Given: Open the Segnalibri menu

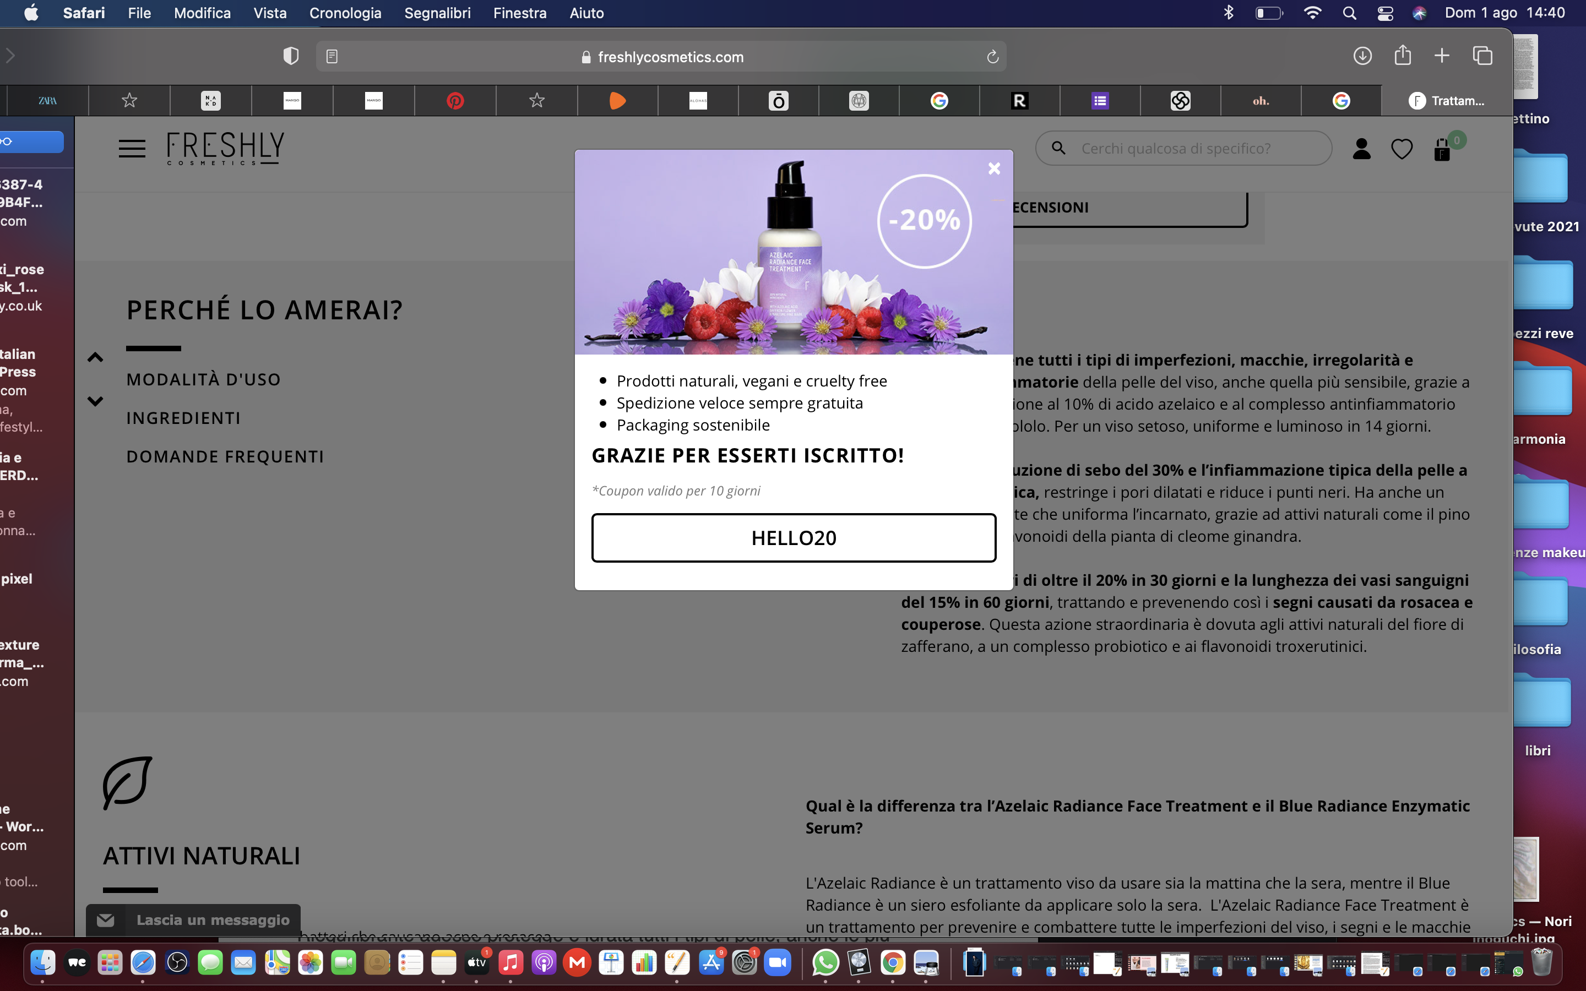Looking at the screenshot, I should [x=437, y=13].
